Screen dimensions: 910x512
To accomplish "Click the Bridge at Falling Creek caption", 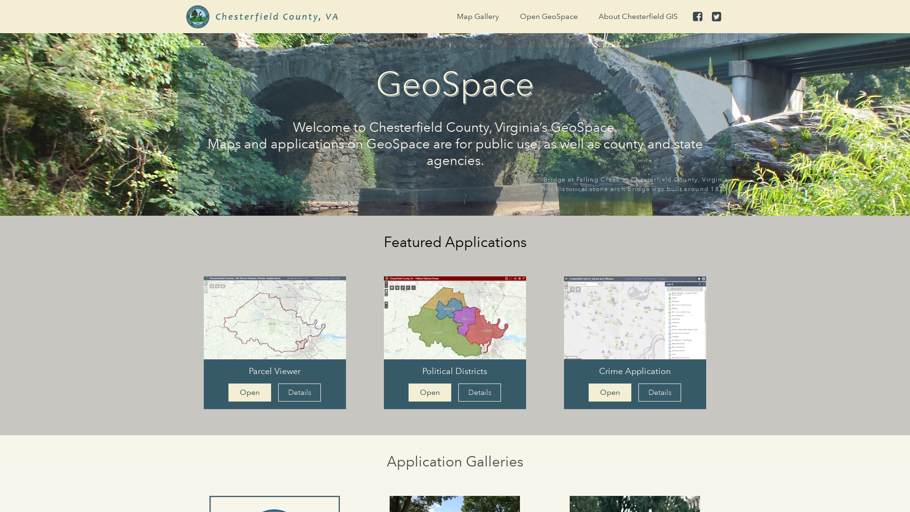I will point(634,184).
